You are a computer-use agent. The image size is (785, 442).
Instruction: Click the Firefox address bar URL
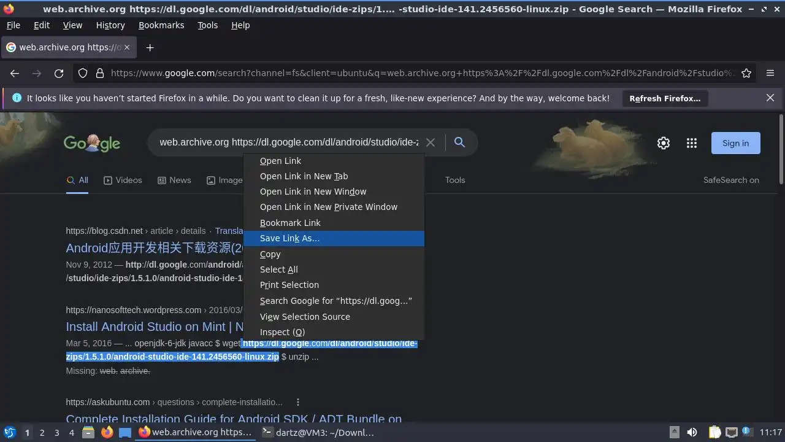click(x=423, y=73)
